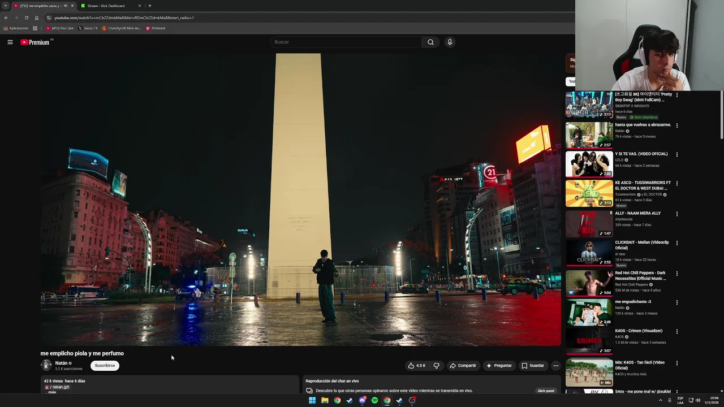Click the Compartir share button

463,366
